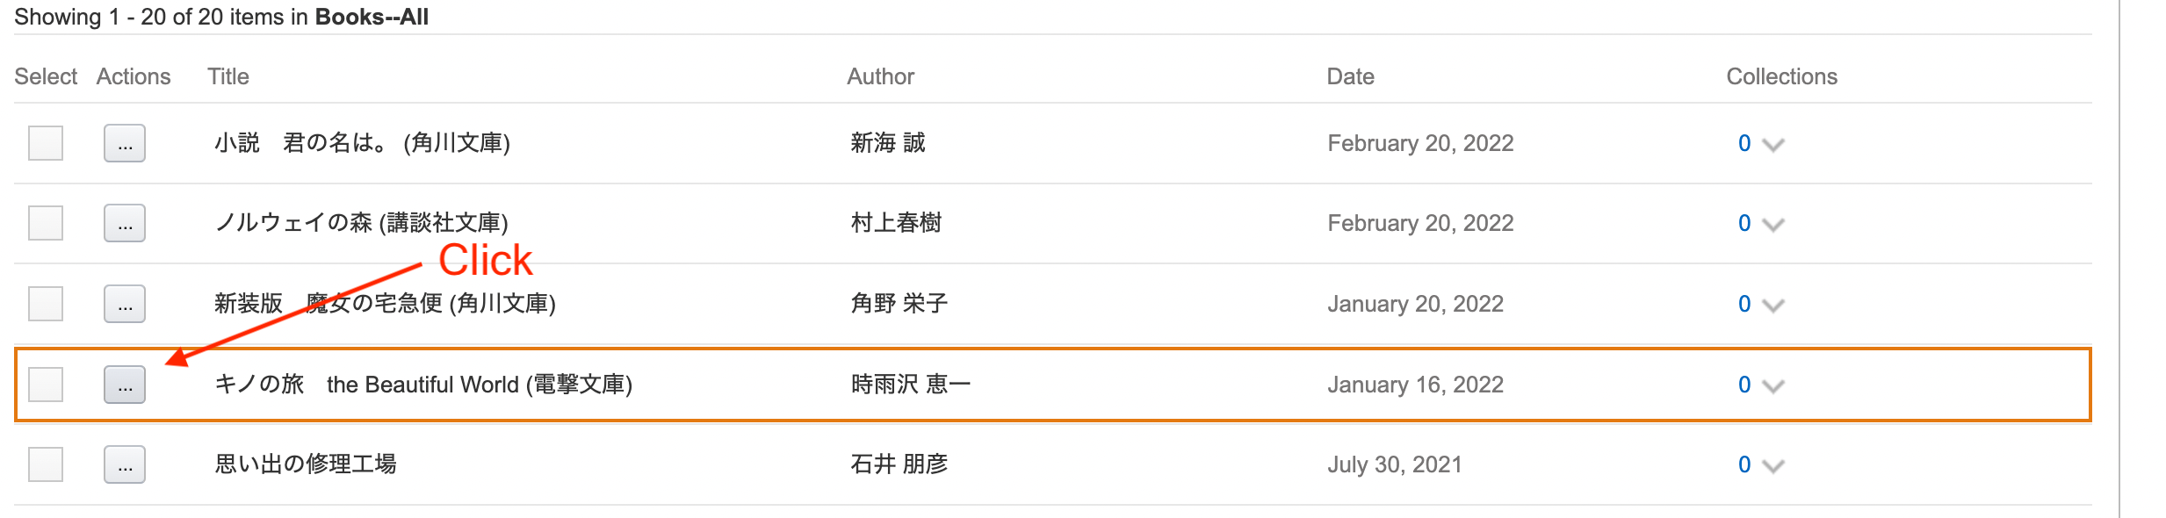Select the キノの旅 row checkbox
2166x518 pixels.
(46, 385)
